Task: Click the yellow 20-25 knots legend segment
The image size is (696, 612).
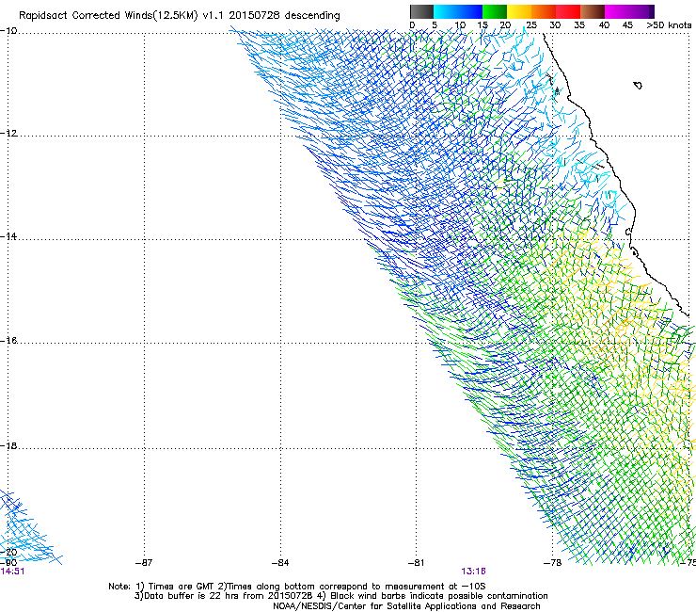Action: 519,11
